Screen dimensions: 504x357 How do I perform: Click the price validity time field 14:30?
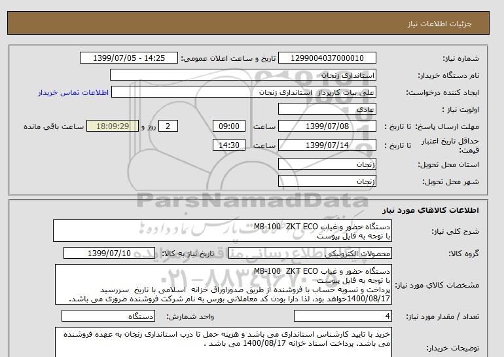[229, 145]
